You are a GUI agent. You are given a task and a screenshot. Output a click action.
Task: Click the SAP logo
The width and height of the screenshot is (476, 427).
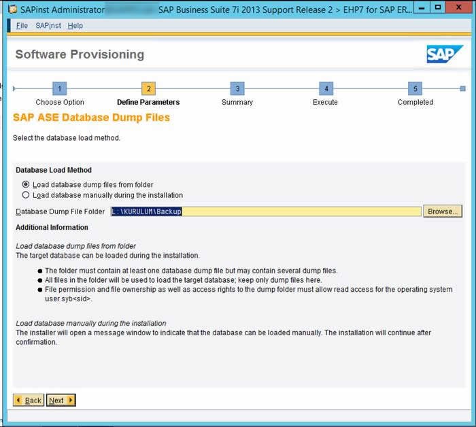445,54
